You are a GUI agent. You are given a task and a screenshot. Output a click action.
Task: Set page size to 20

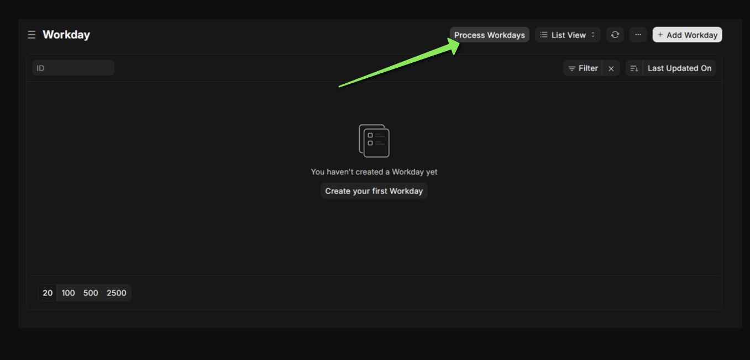click(x=48, y=293)
